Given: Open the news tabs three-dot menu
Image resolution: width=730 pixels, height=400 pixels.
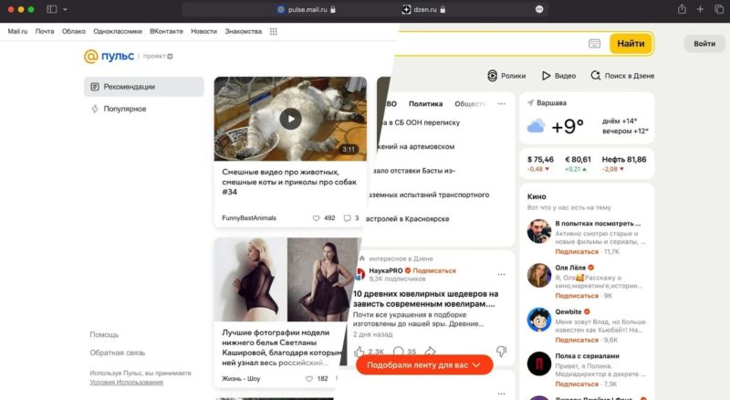Looking at the screenshot, I should (501, 104).
